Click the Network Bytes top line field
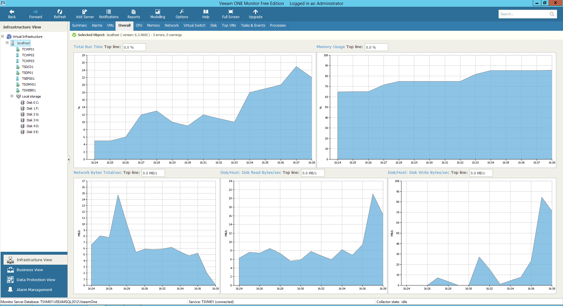The width and height of the screenshot is (563, 306). (153, 173)
